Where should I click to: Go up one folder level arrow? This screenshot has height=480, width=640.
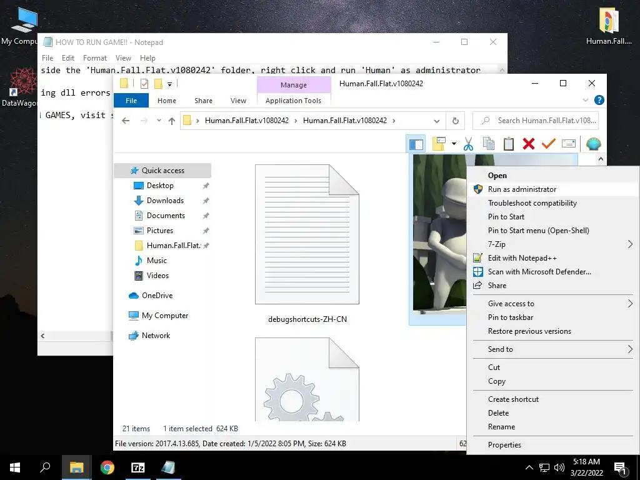coord(171,121)
